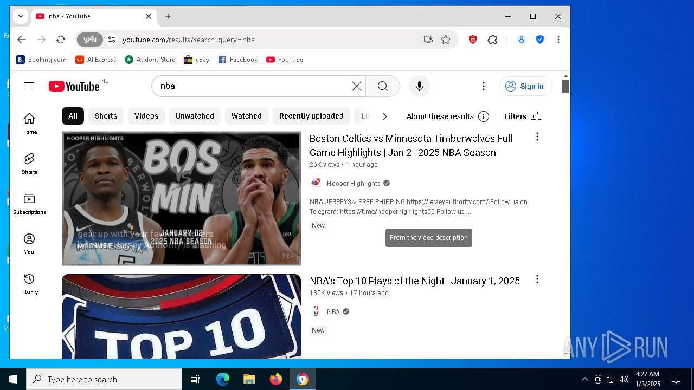
Task: Click the YouTube logo
Action: [74, 86]
